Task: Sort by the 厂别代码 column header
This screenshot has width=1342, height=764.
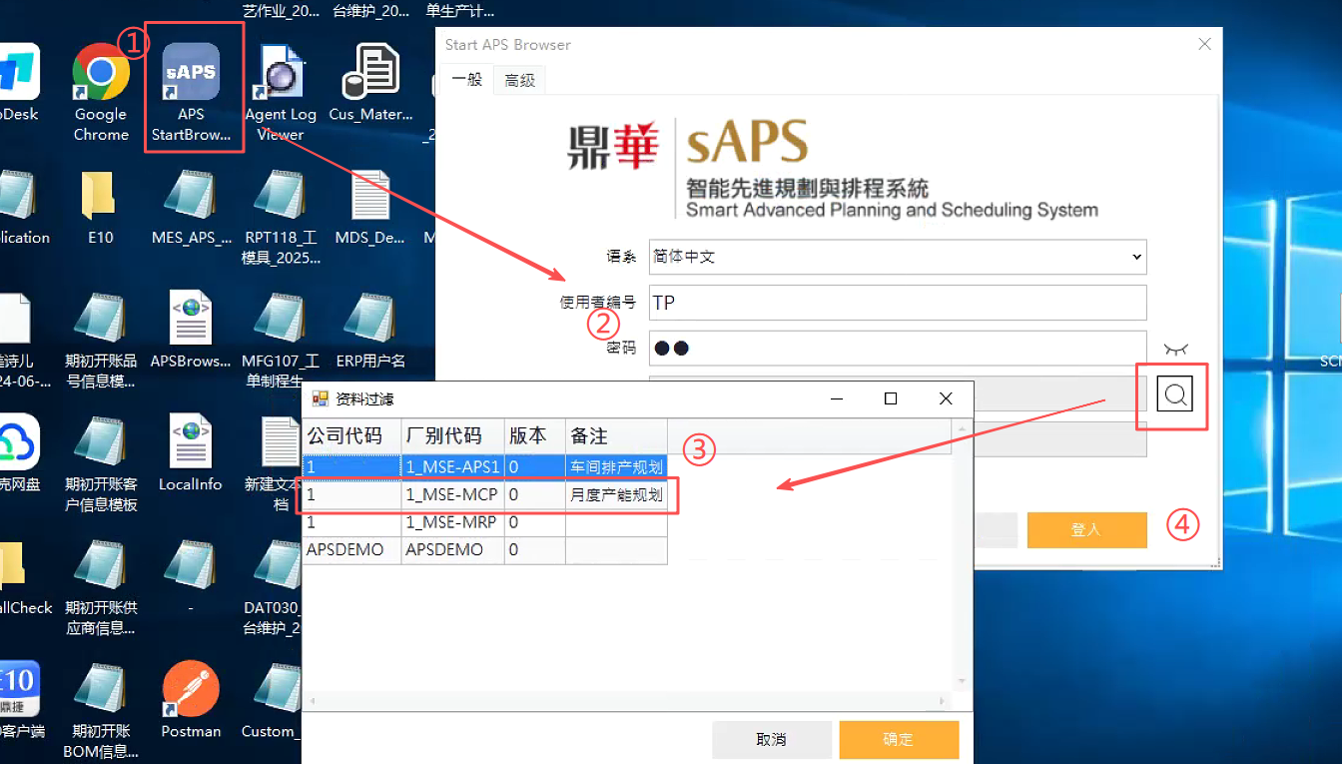Action: 452,436
